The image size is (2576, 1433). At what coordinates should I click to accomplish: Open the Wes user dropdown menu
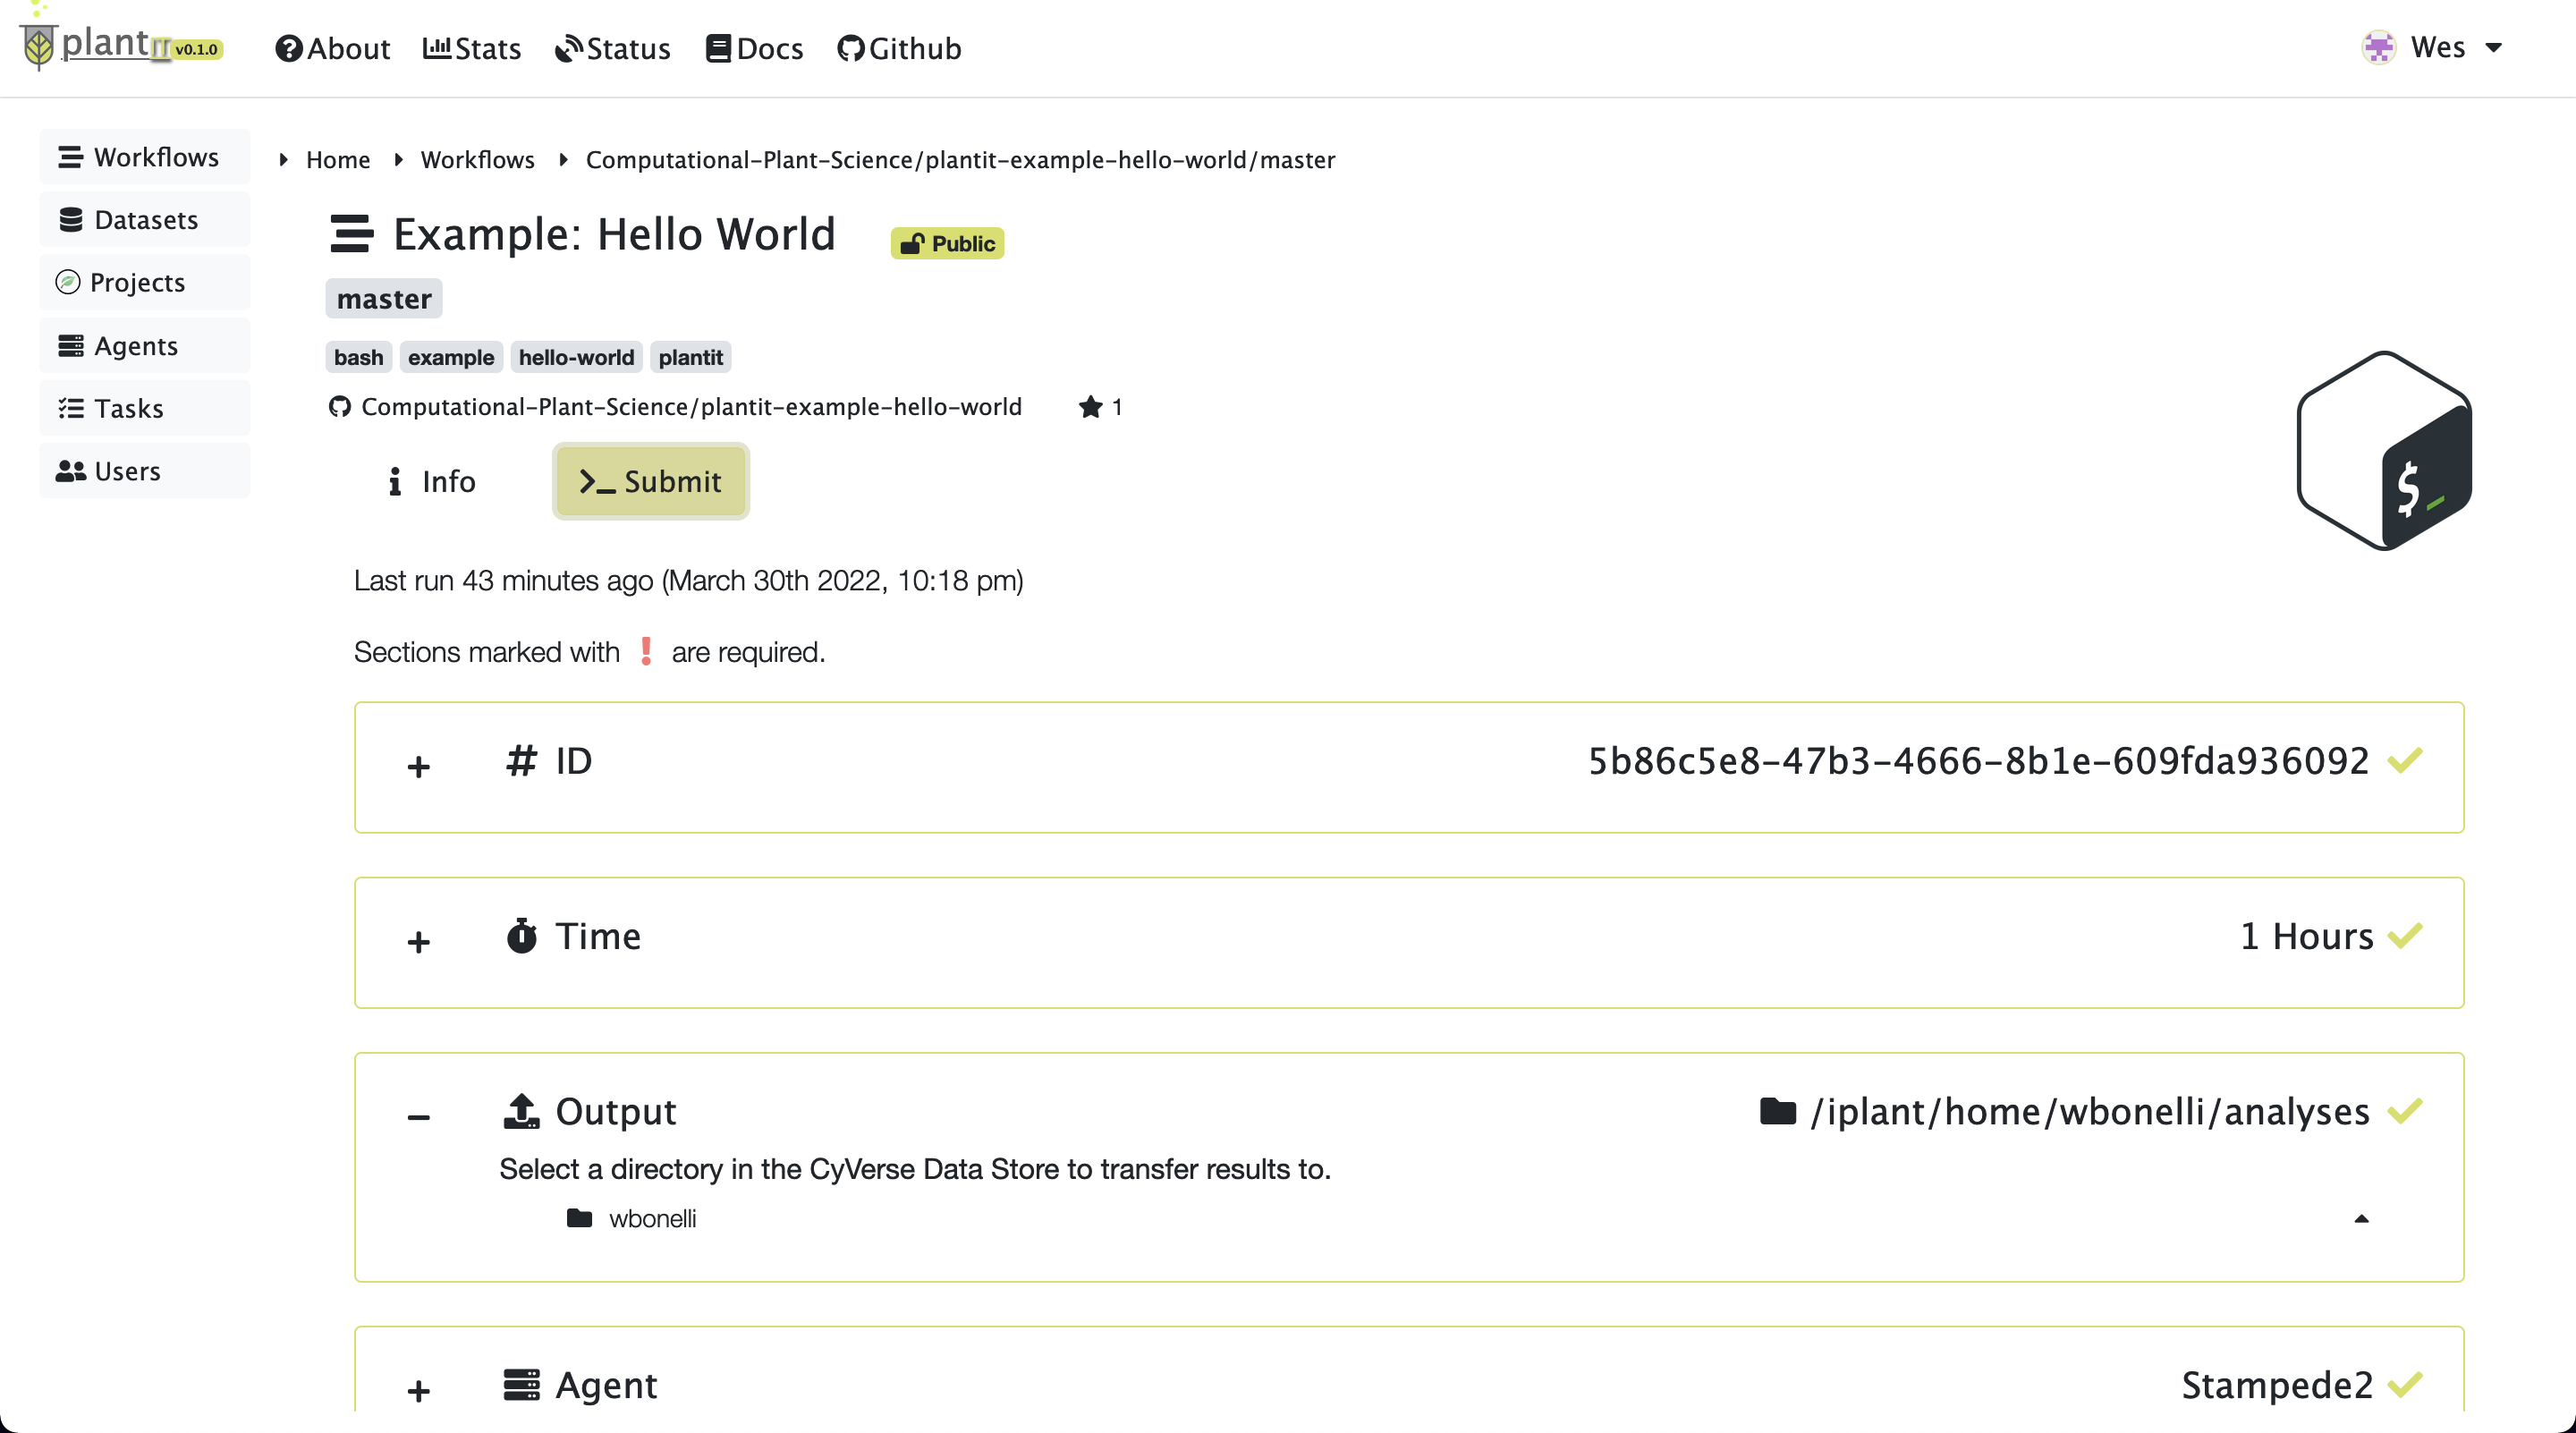pos(2432,47)
